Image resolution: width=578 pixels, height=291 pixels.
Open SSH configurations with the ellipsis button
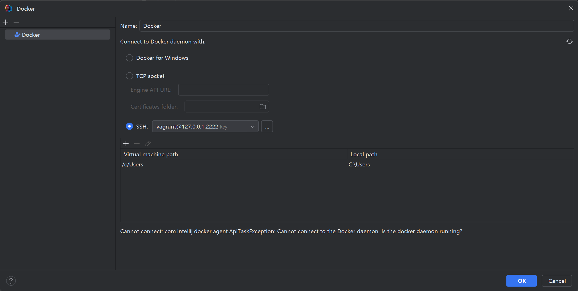[267, 127]
